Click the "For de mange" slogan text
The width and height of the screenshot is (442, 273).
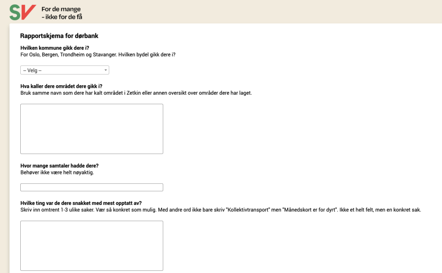click(x=61, y=9)
